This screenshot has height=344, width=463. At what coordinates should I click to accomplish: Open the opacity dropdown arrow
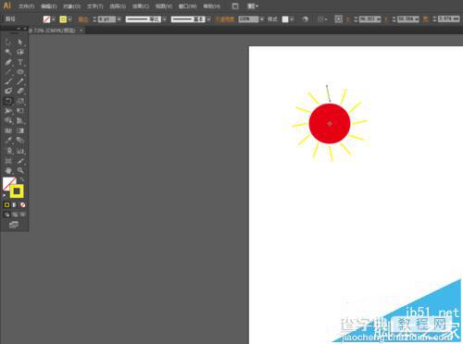pos(262,19)
